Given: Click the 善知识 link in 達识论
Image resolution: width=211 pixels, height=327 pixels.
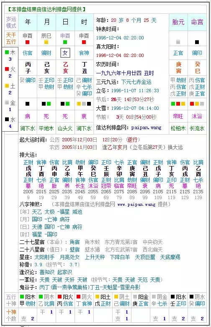Looking at the screenshot, I should tap(47, 272).
